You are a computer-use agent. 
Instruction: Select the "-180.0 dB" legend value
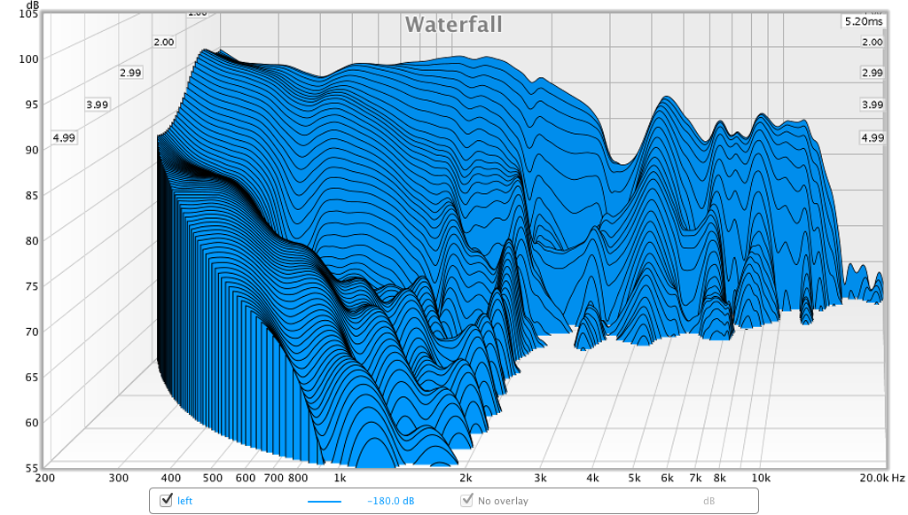pos(391,501)
